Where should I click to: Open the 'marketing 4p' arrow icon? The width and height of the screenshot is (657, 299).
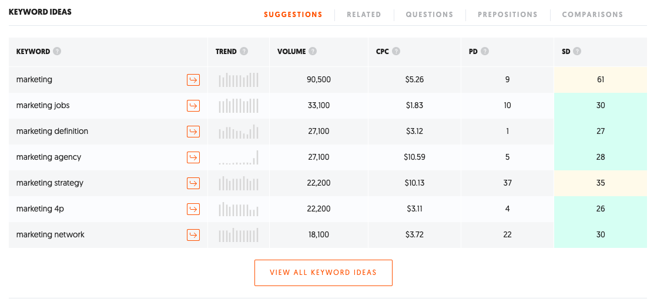(193, 209)
